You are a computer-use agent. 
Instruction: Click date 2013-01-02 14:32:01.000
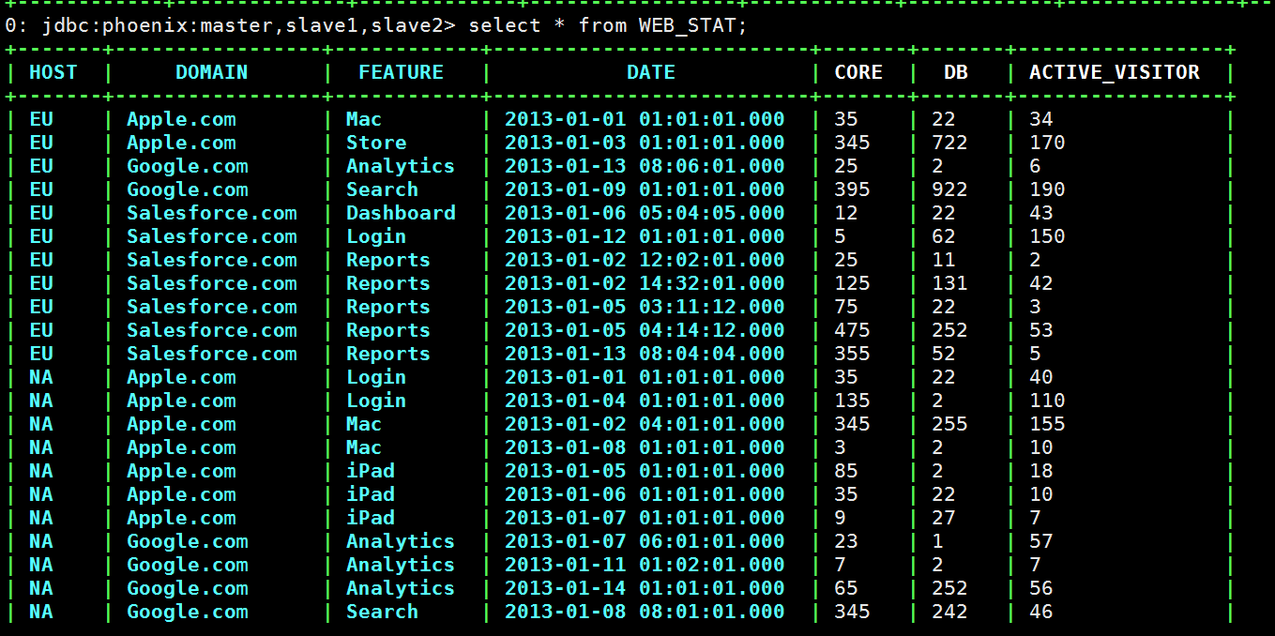[645, 283]
